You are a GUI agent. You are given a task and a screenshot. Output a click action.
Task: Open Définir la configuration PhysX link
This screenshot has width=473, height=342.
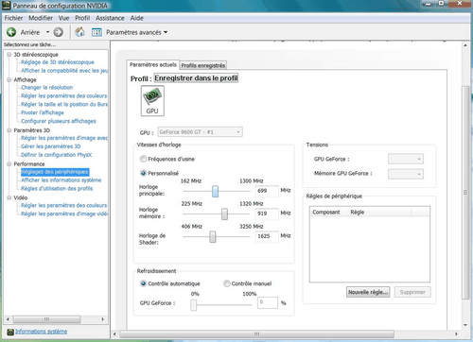pyautogui.click(x=56, y=155)
